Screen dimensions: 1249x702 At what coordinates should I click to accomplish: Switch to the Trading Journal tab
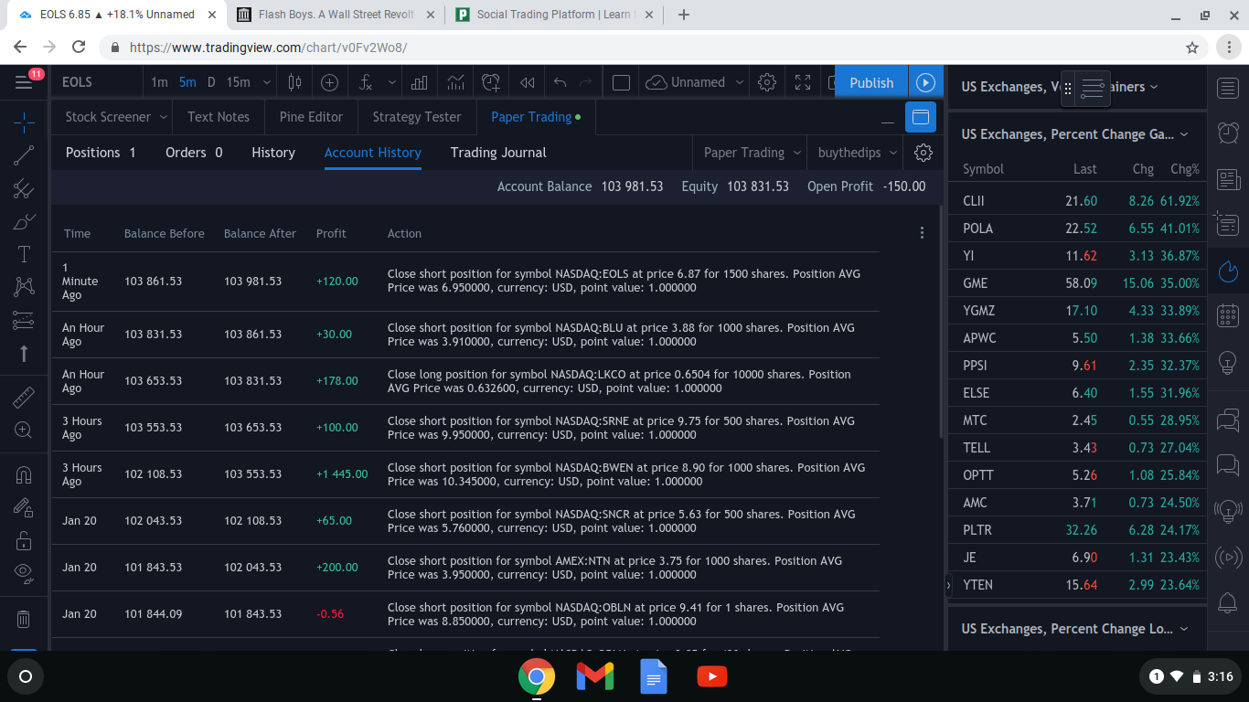(x=497, y=153)
